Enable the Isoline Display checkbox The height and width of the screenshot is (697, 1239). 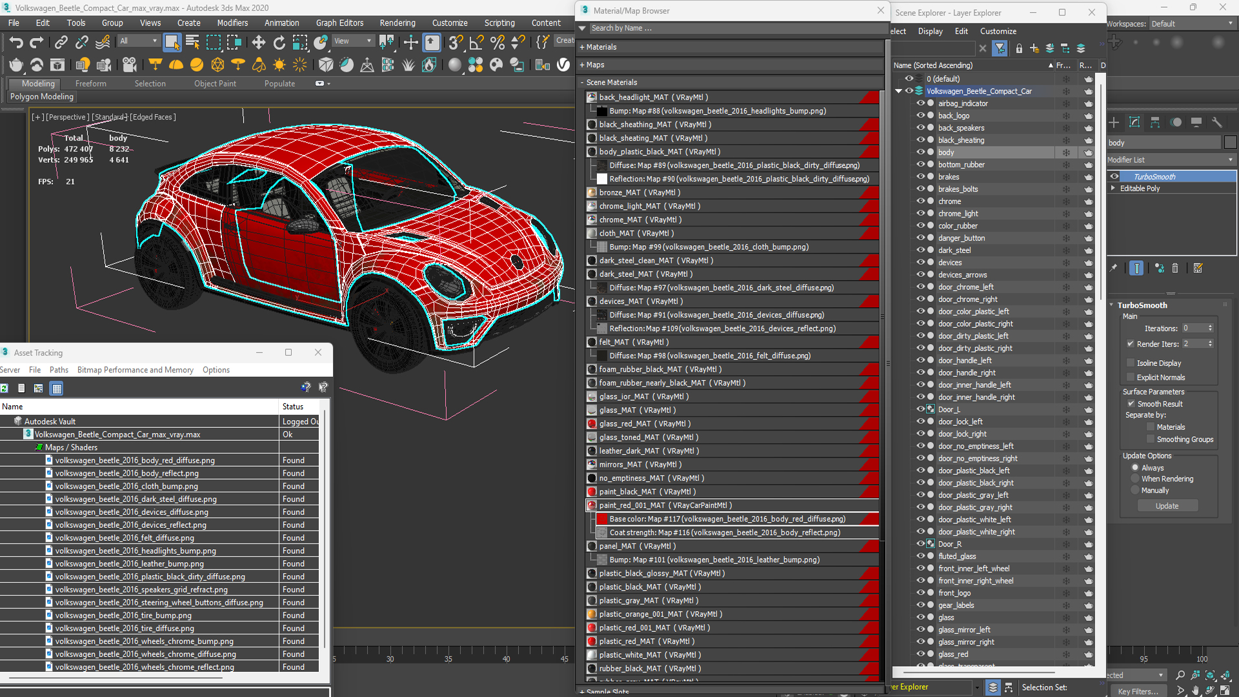1131,363
